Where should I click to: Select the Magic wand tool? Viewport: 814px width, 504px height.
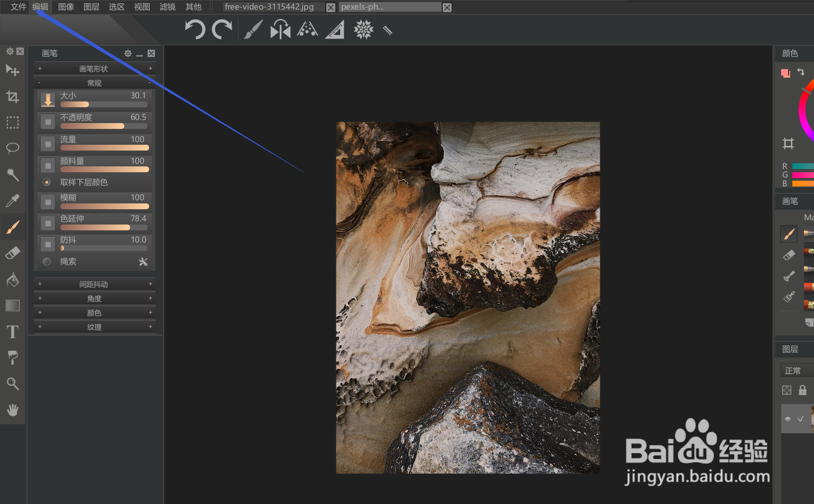tap(13, 174)
